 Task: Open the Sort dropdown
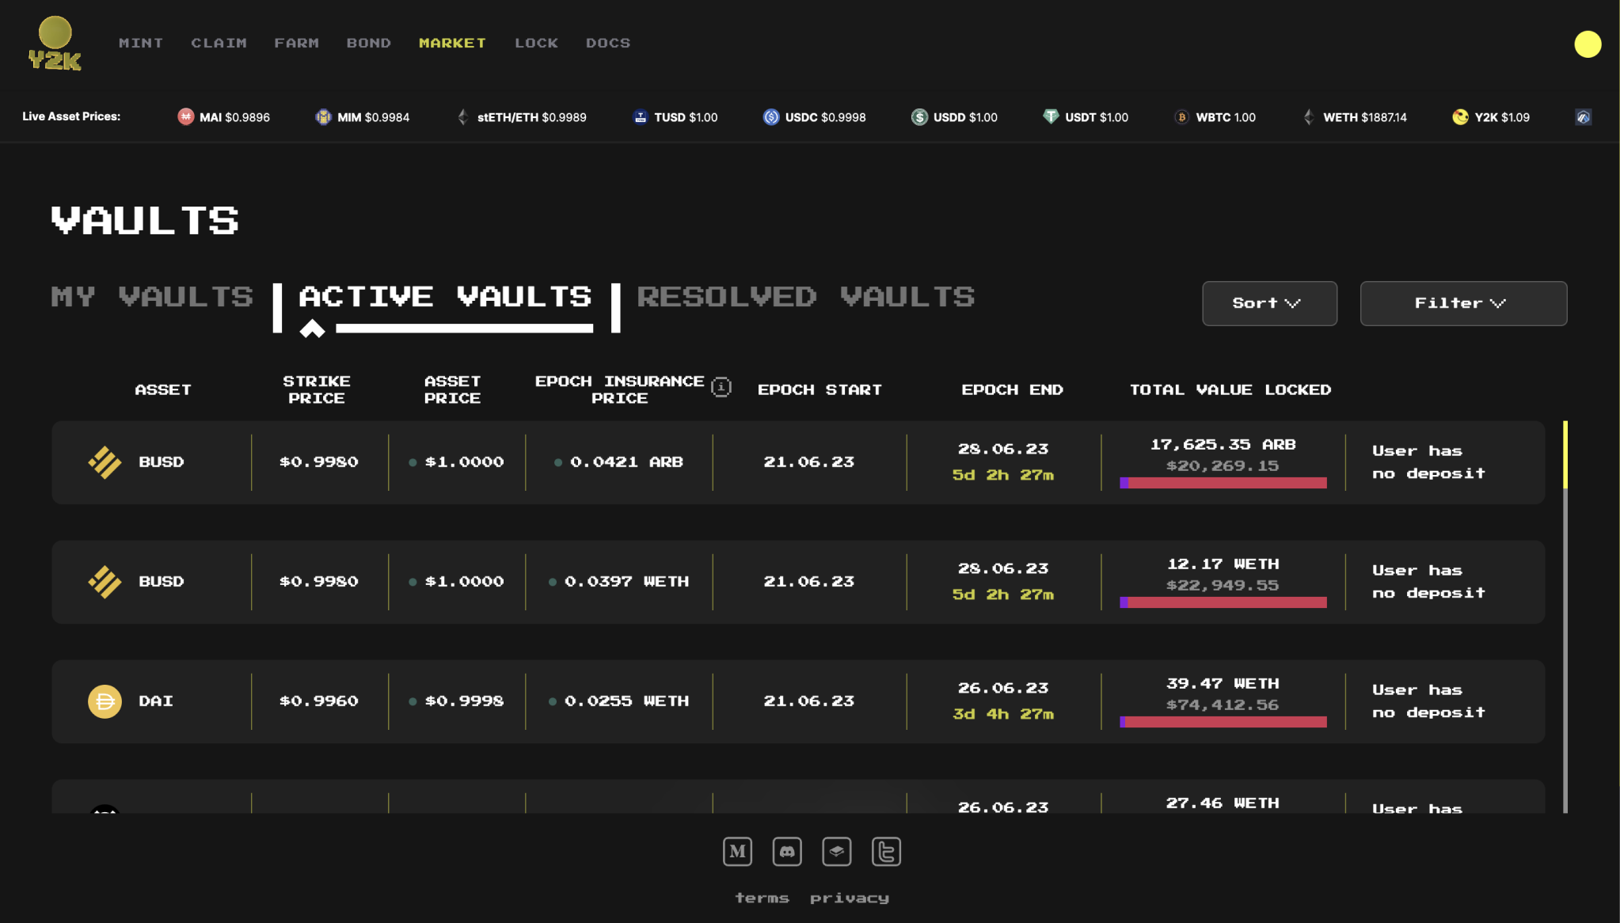1269,303
